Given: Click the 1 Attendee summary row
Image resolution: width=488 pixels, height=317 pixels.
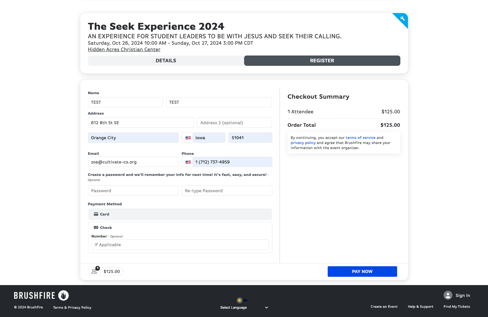Looking at the screenshot, I should [344, 112].
